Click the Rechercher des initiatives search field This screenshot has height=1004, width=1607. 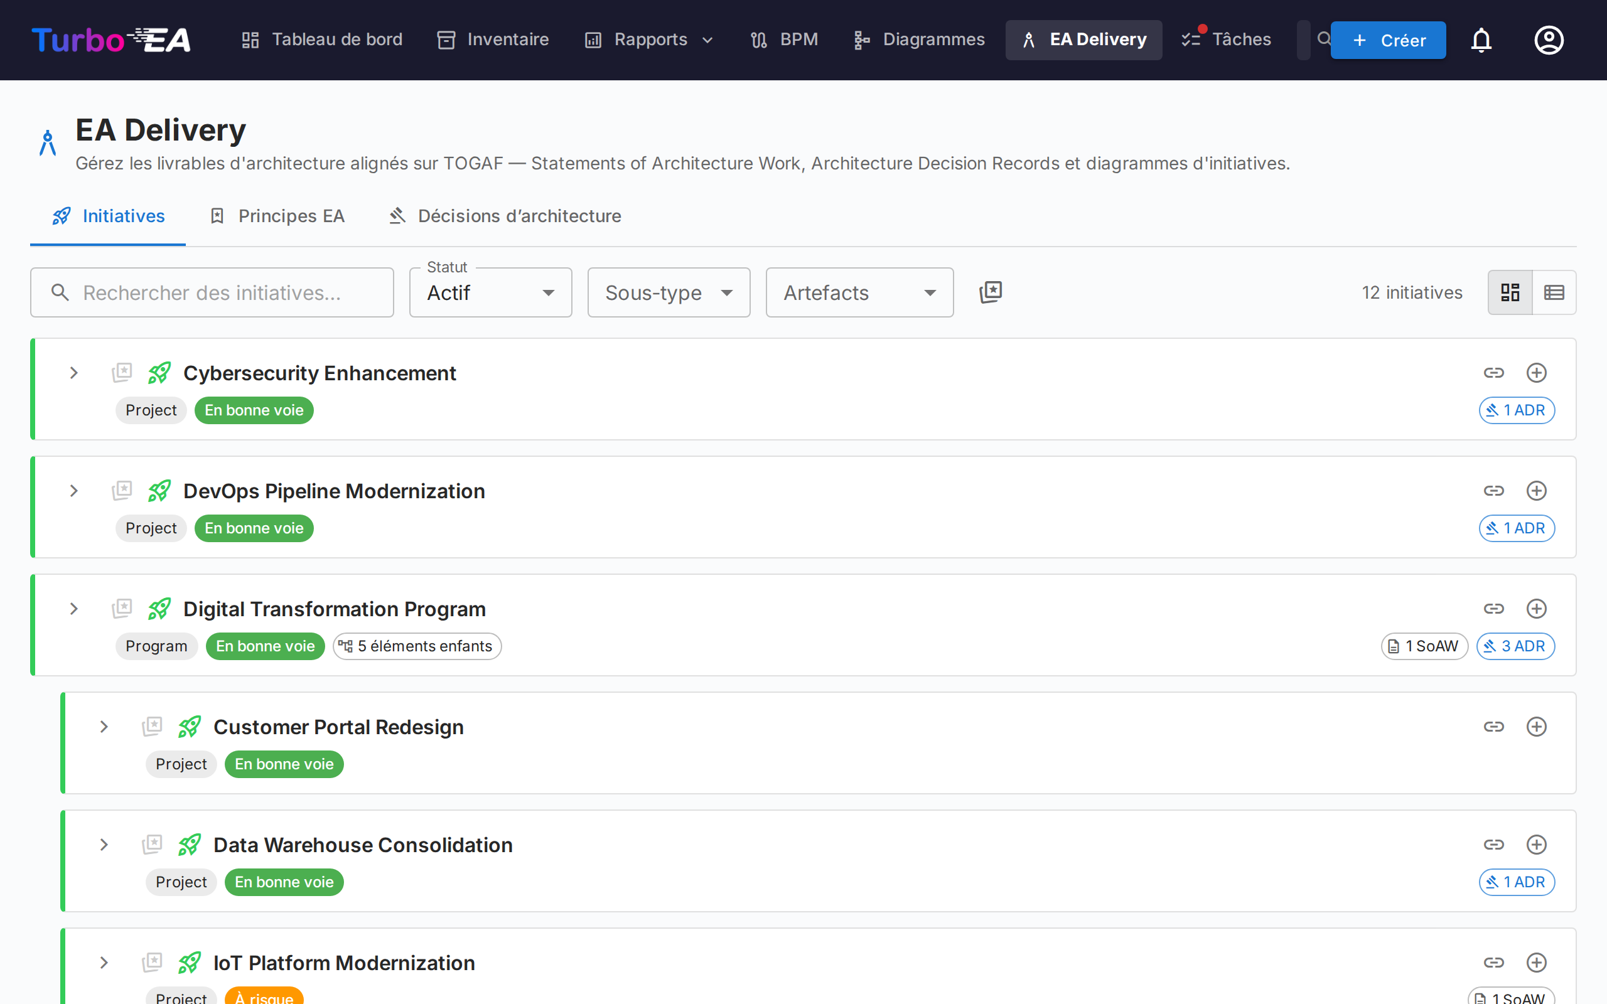click(x=211, y=292)
